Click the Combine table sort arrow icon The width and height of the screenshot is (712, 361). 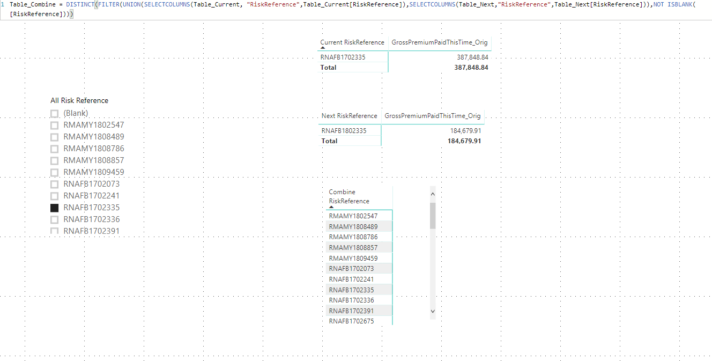coord(331,207)
